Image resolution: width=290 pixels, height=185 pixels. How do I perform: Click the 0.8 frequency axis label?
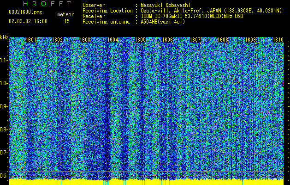pos(4,129)
